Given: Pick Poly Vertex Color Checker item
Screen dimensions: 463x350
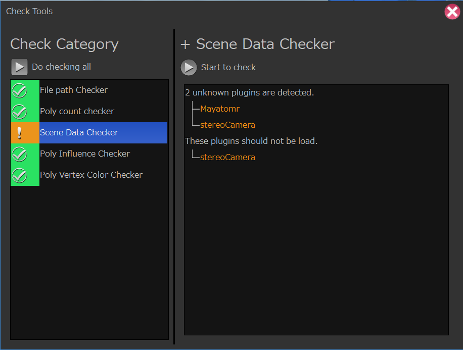Looking at the screenshot, I should click(91, 175).
